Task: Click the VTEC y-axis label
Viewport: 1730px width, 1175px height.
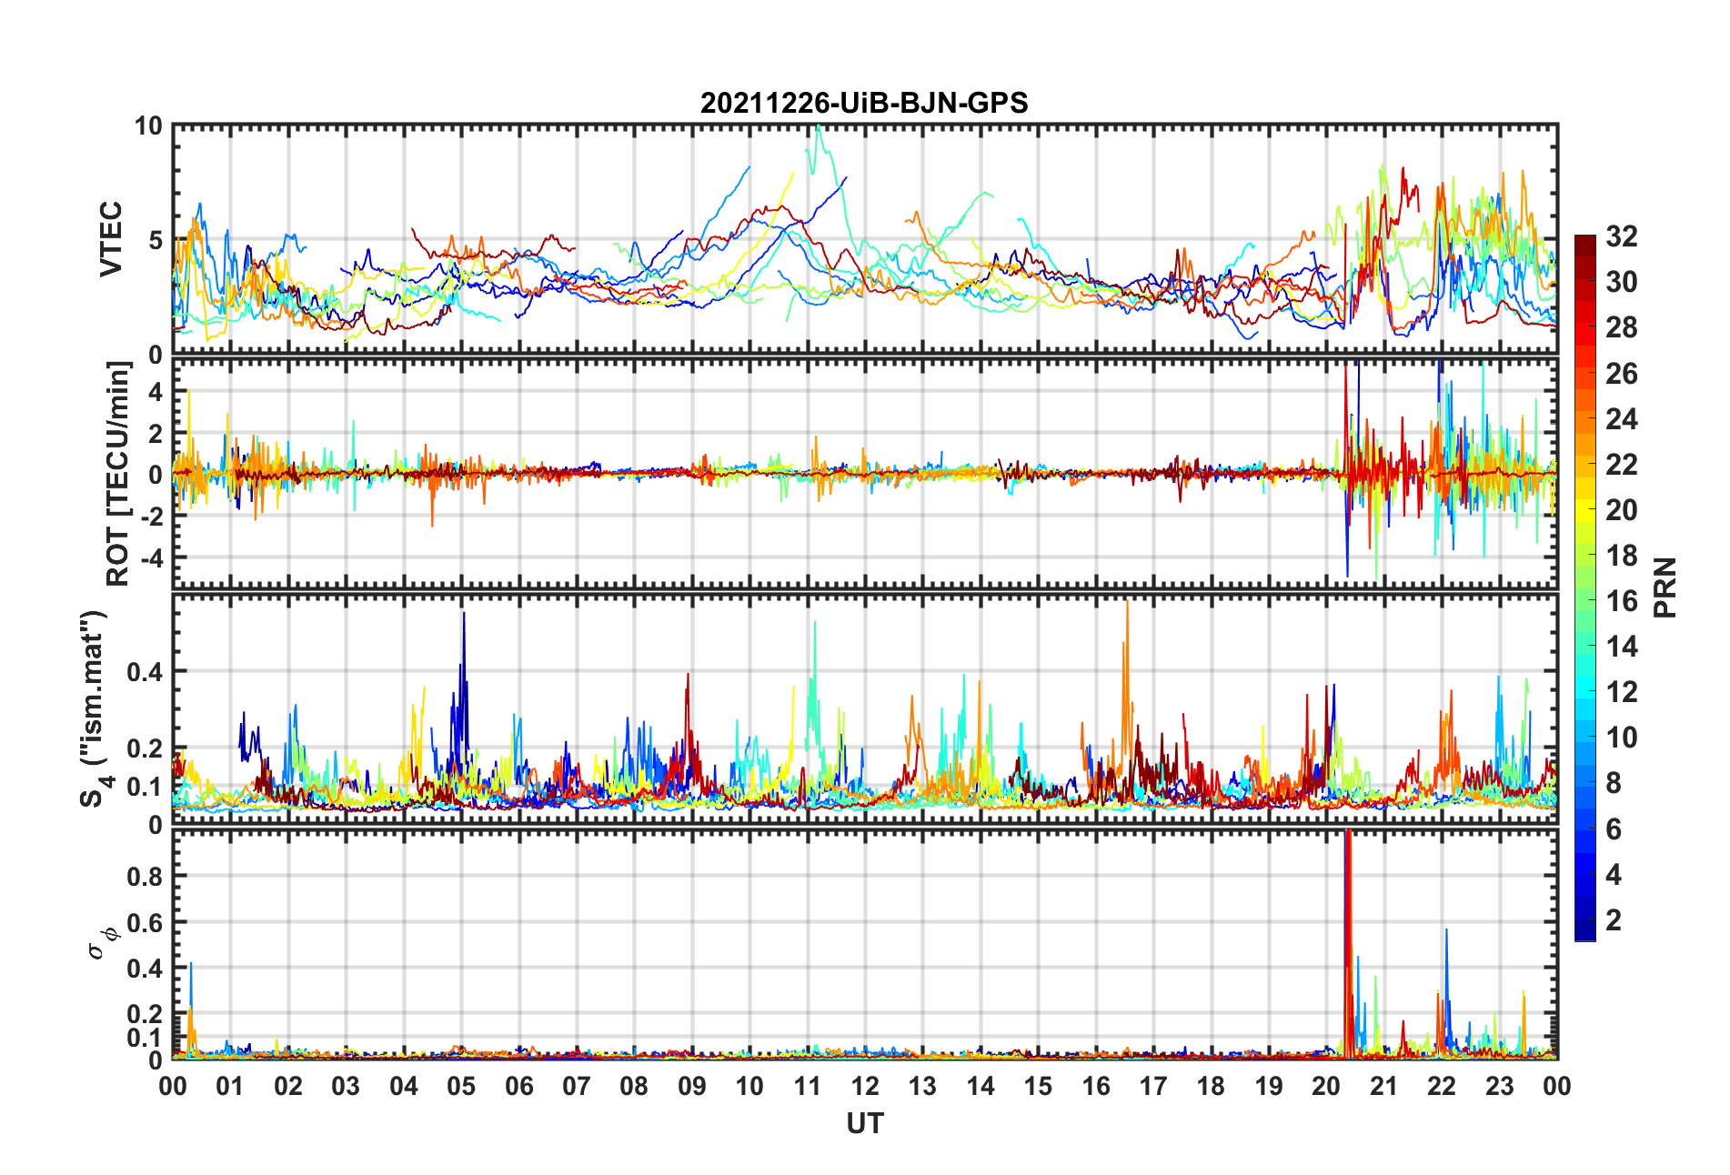Action: tap(111, 239)
